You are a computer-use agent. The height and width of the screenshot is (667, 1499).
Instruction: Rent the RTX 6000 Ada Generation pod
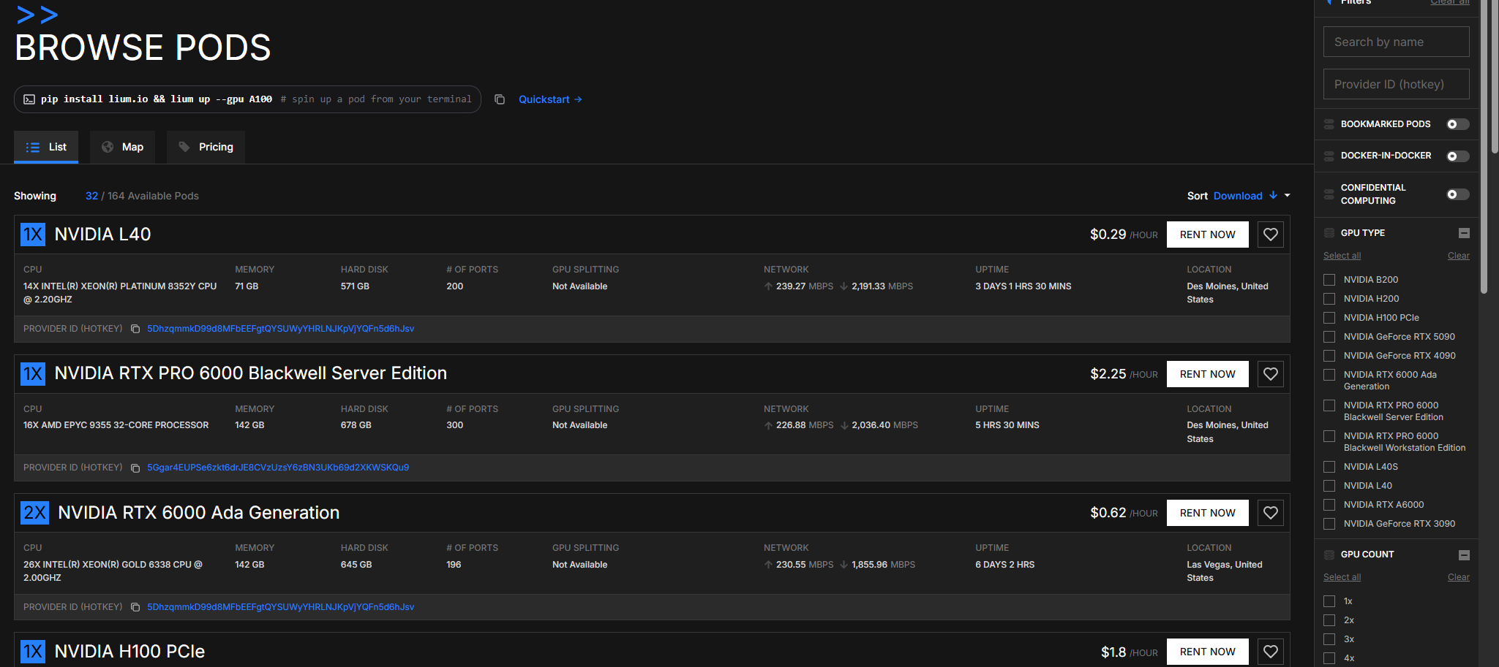[1208, 513]
